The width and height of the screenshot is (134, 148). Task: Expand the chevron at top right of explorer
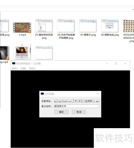point(133,9)
